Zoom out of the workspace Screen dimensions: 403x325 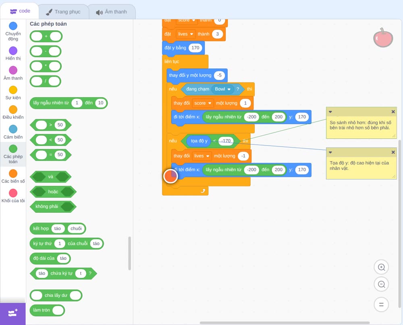(x=381, y=284)
